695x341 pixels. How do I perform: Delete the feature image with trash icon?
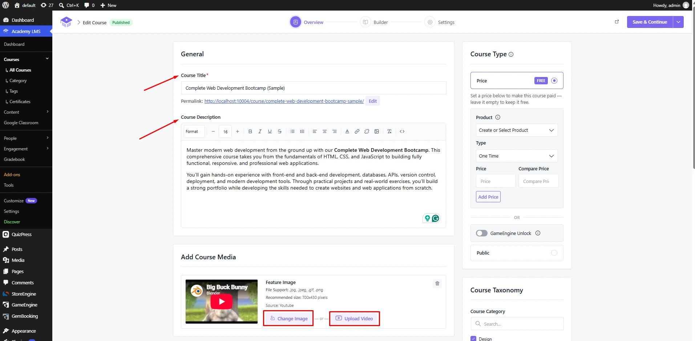pyautogui.click(x=437, y=283)
